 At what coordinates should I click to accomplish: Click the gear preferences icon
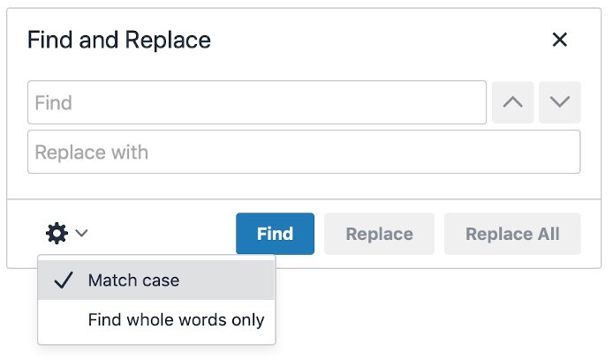[x=57, y=234]
